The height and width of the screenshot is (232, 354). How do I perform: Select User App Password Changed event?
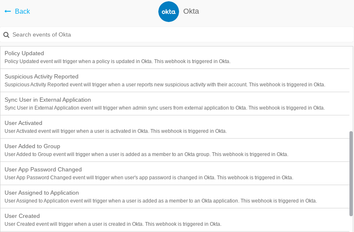[175, 173]
